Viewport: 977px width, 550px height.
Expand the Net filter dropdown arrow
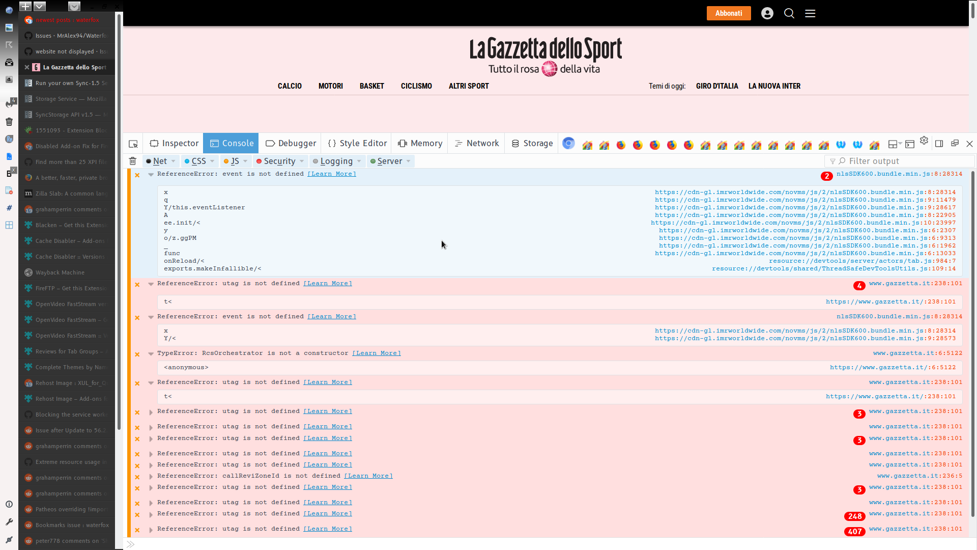[x=173, y=161]
